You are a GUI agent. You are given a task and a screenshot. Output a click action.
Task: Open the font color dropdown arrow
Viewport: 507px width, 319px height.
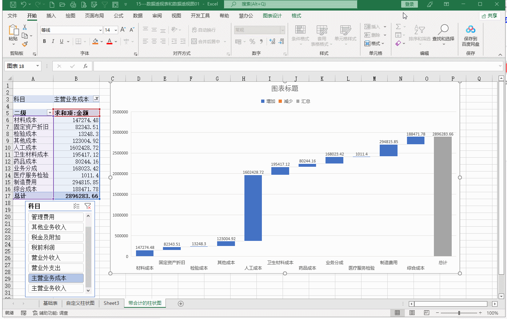116,41
